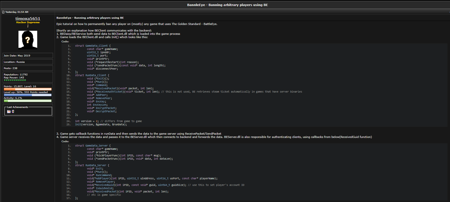Click code line "struct RunData_Server {"
Viewport: 450px width, 202px height.
coord(92,165)
